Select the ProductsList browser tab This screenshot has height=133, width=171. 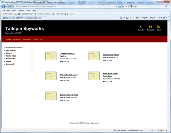click(x=22, y=18)
